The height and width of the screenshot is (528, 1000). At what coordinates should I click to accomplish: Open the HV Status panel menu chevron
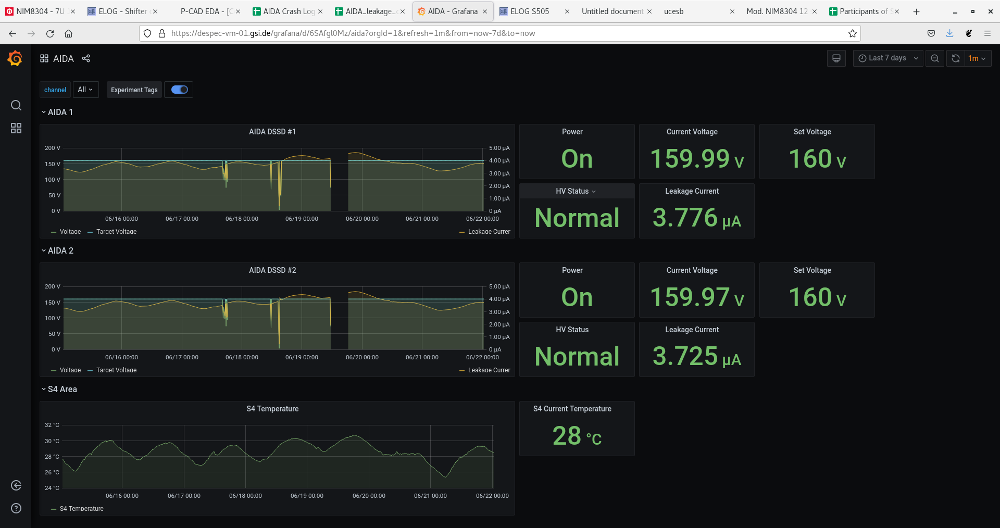tap(594, 192)
